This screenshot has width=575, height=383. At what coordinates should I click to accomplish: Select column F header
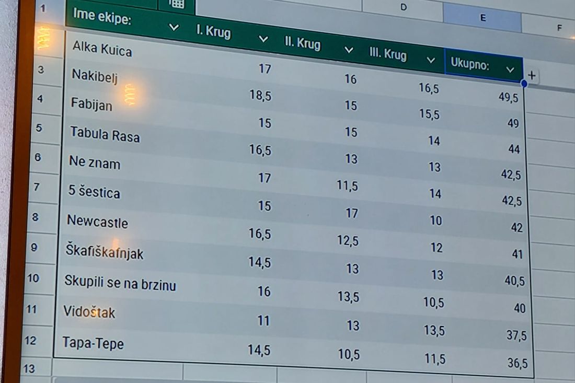(559, 28)
